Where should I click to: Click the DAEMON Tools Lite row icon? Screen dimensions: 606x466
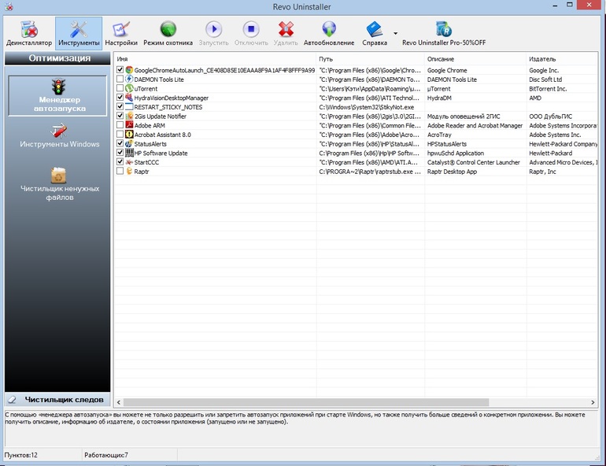pos(129,79)
